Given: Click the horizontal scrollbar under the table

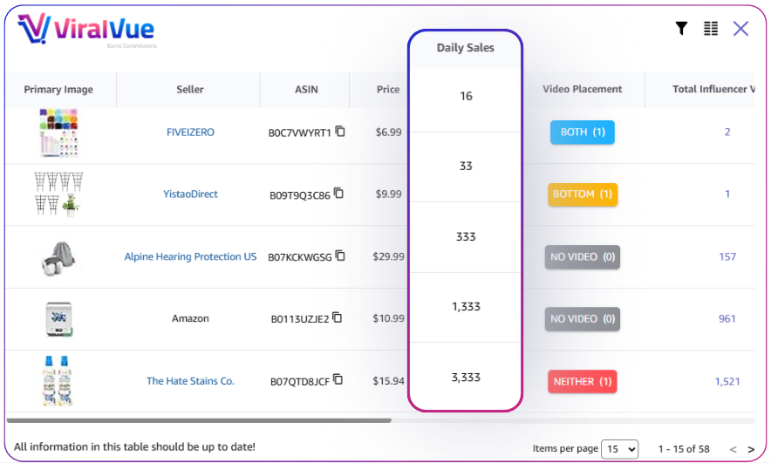Looking at the screenshot, I should [x=199, y=421].
